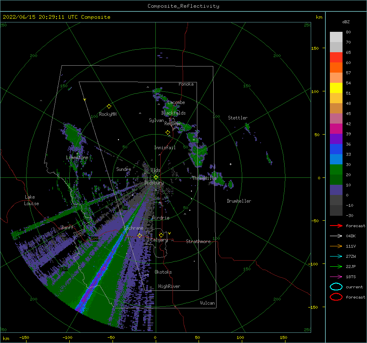
Task: Click the Strathmore label
Action: (198, 241)
